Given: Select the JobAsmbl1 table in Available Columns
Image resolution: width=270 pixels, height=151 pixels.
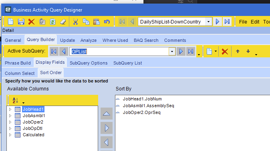Looking at the screenshot, I should coord(34,116).
